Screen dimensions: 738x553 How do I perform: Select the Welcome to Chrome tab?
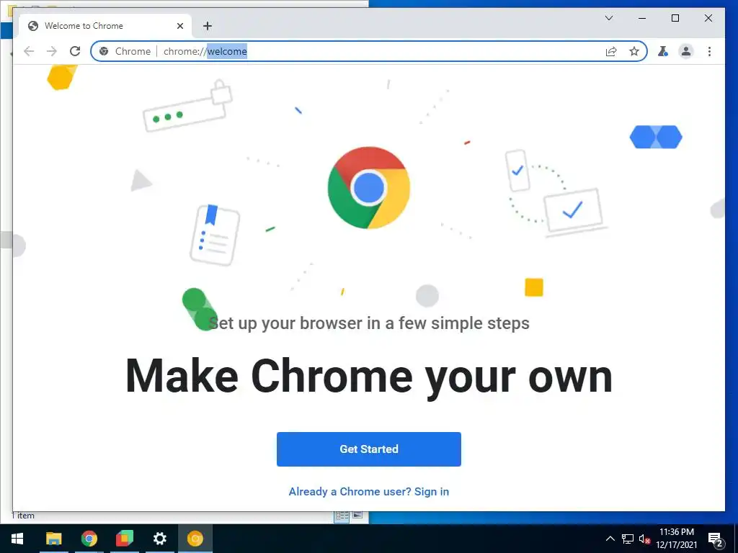pos(105,26)
